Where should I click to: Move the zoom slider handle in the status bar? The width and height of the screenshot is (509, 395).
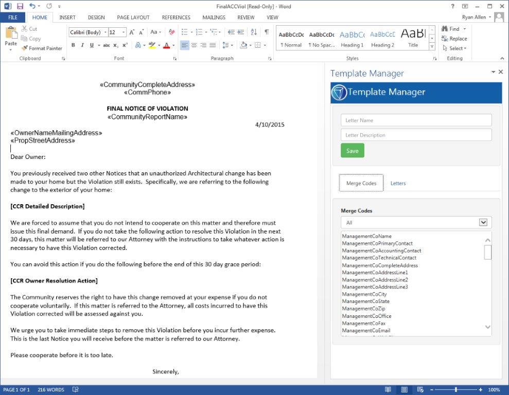[456, 389]
